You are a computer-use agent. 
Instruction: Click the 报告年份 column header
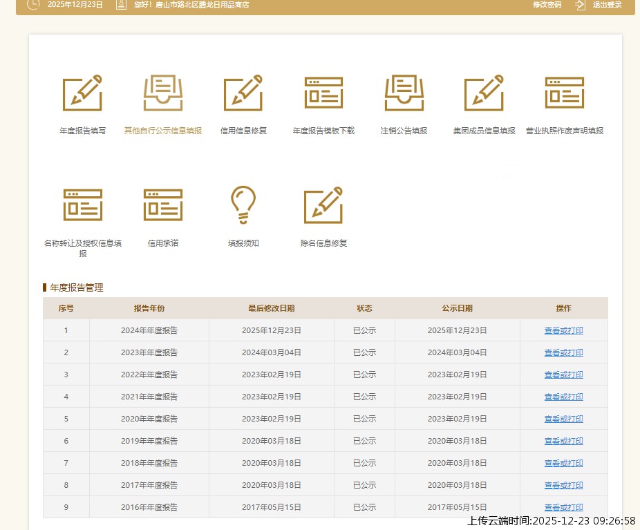149,308
